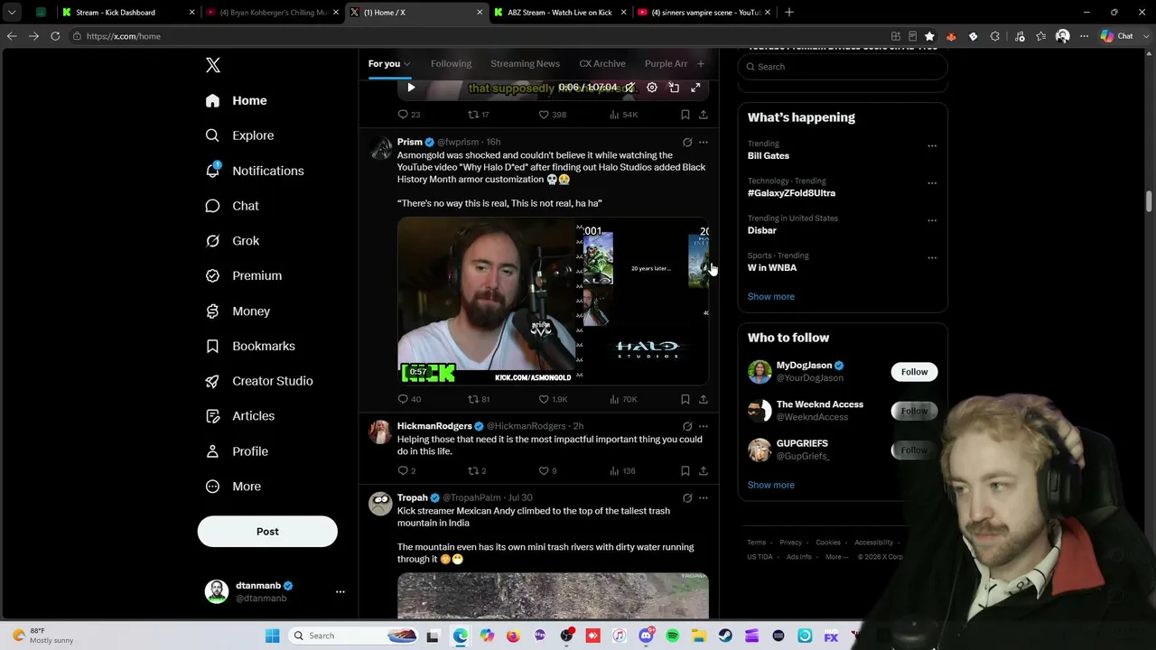Open options for the Disbar trend
The image size is (1156, 650).
(932, 220)
